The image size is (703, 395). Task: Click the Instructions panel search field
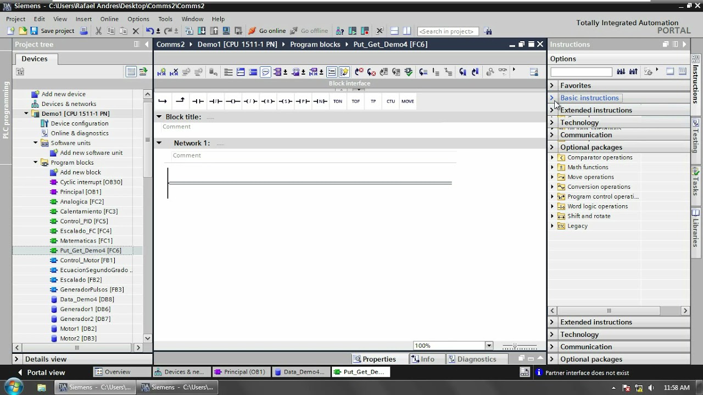tap(581, 72)
